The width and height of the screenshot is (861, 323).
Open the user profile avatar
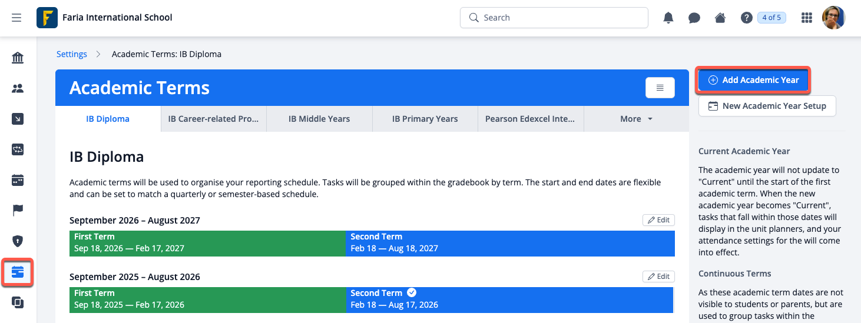click(834, 18)
